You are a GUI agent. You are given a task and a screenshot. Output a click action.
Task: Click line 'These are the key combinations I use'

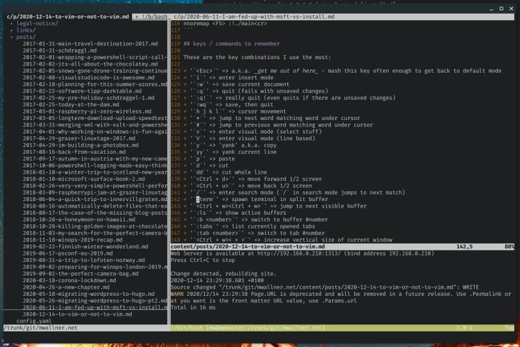pyautogui.click(x=257, y=57)
